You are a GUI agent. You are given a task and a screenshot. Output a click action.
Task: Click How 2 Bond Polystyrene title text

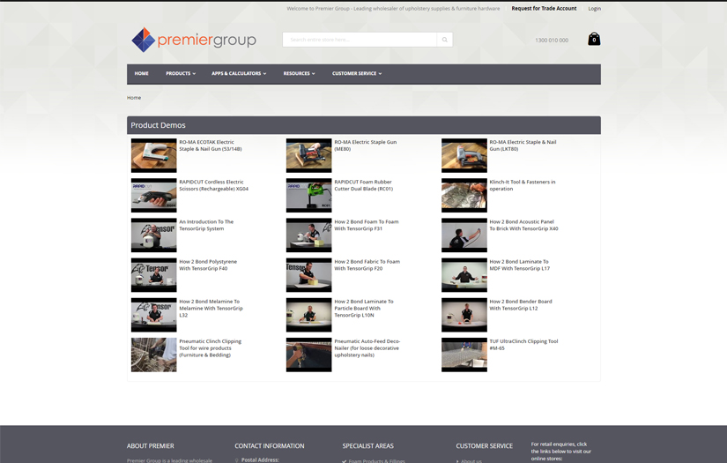[x=208, y=265]
